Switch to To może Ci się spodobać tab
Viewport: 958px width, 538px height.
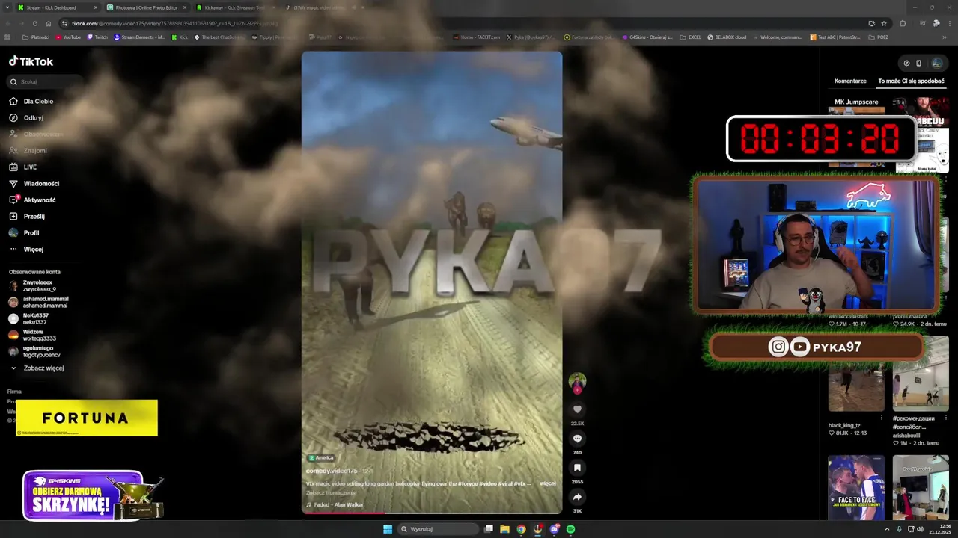911,81
